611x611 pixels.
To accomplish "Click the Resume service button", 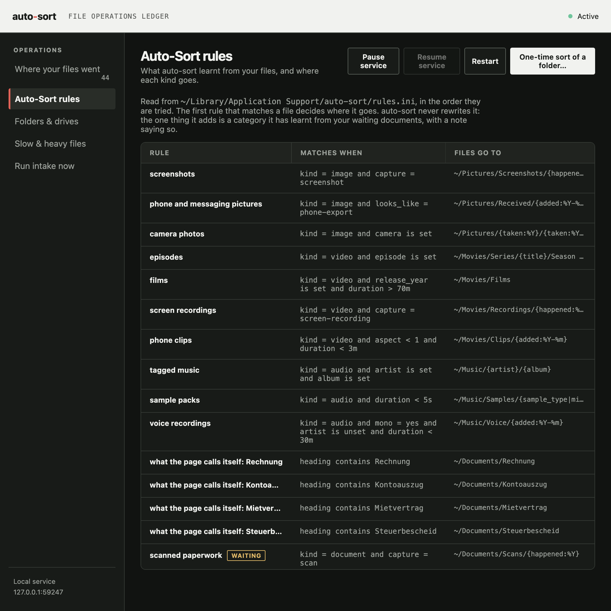I will point(432,61).
